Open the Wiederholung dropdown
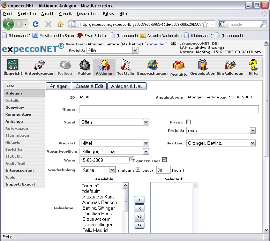This screenshot has height=241, width=270. (x=112, y=170)
